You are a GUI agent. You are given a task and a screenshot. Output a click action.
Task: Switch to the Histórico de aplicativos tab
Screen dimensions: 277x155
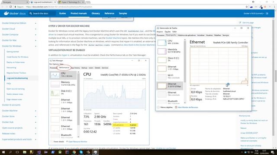[x=187, y=35]
